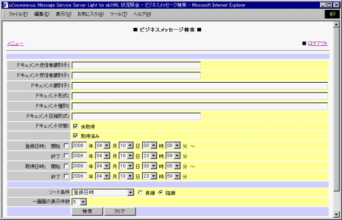Follow the ログアウト link
Screen dimensions: 342x220
318,44
